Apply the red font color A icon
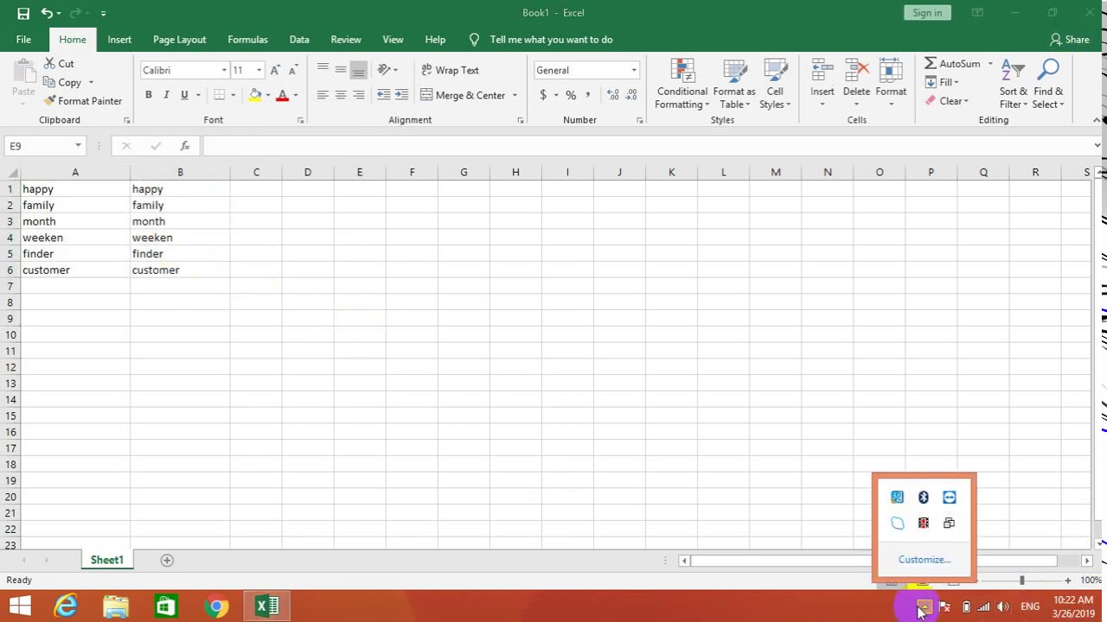 click(x=282, y=95)
